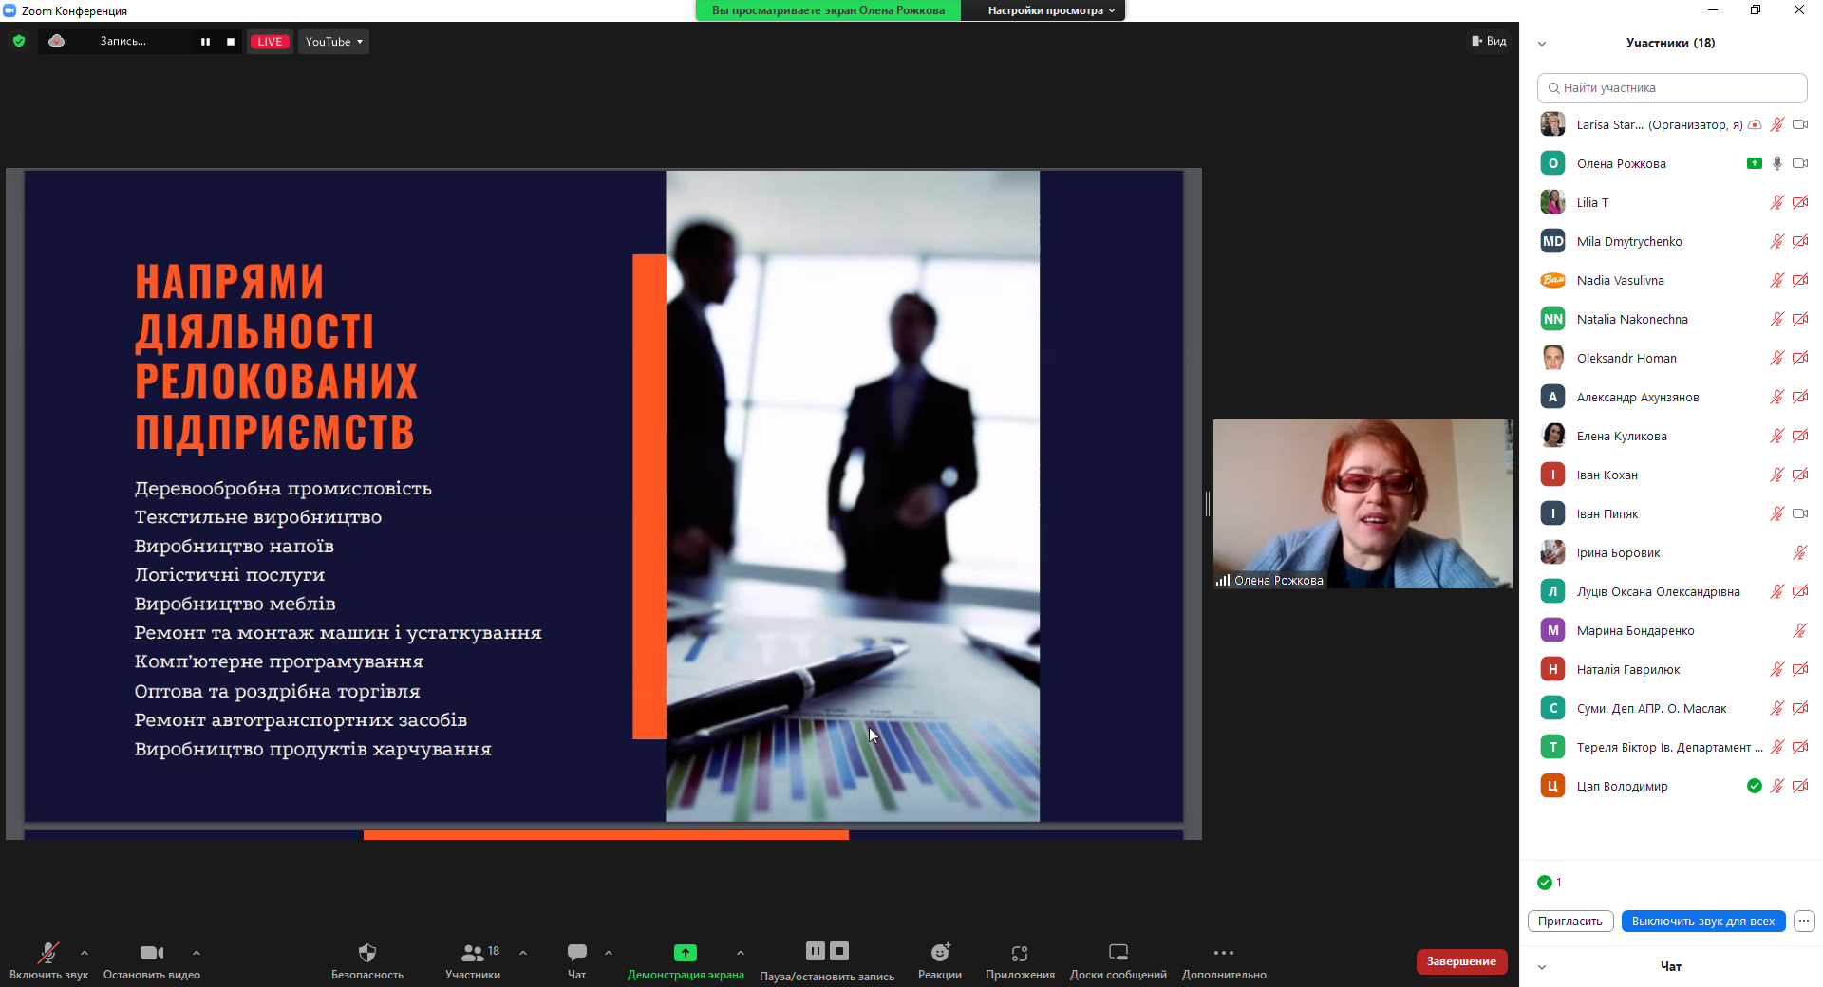Click Zoom app icon in title bar
The image size is (1823, 987).
click(9, 10)
